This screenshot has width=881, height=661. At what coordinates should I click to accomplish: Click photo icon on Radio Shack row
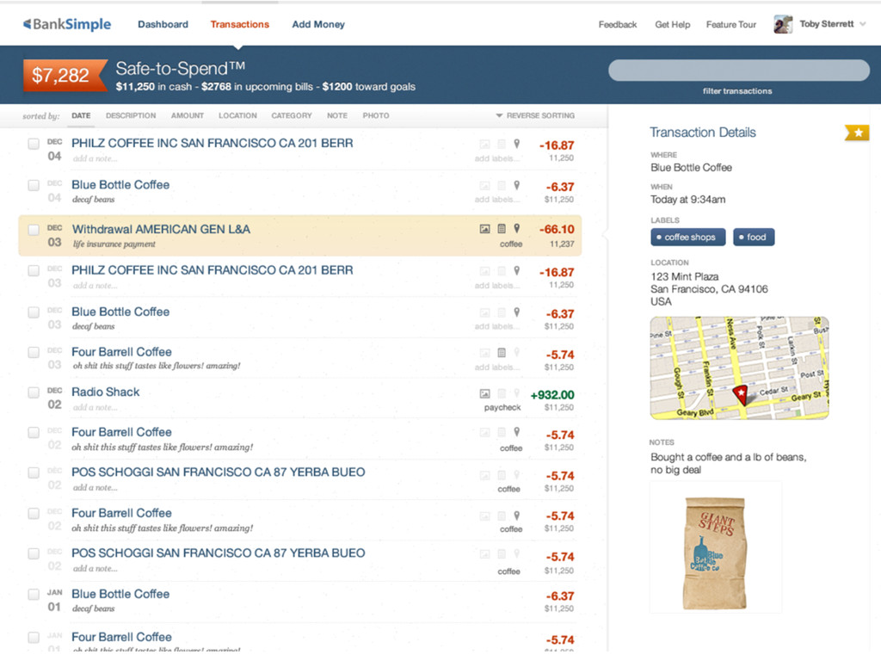(x=485, y=393)
